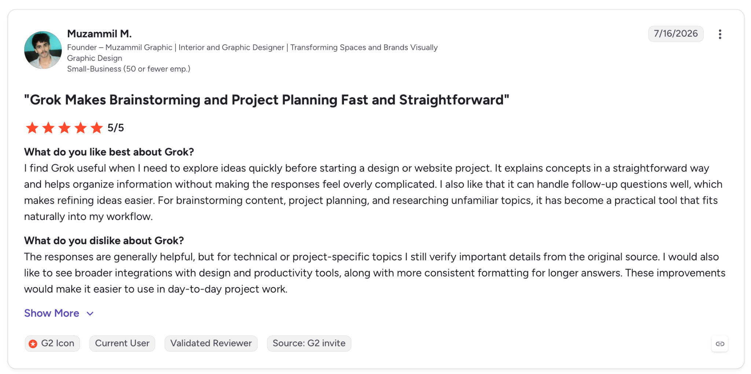
Task: Click the fourth rating star
Action: 81,128
